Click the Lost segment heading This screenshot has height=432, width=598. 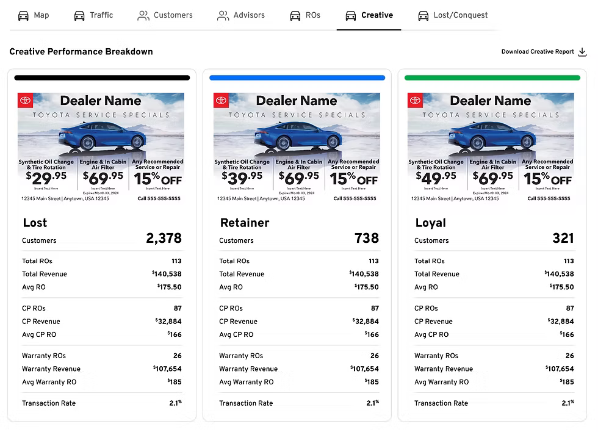(35, 223)
